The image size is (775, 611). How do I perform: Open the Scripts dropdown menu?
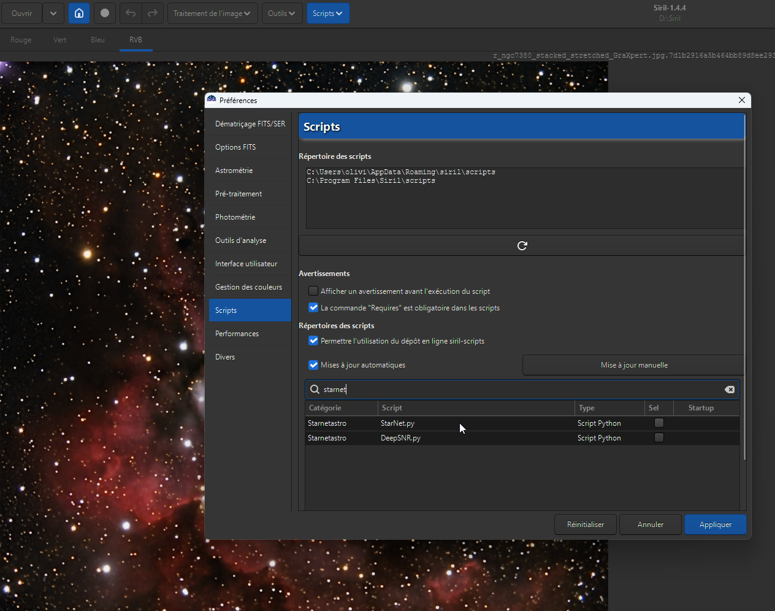327,13
